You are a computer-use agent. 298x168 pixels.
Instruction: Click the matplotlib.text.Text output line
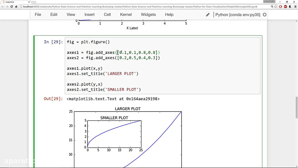113,99
